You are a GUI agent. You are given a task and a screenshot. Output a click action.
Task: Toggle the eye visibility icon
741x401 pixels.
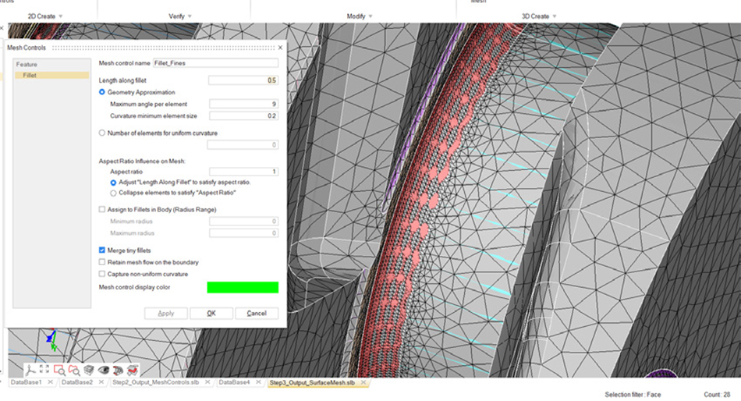tap(104, 370)
